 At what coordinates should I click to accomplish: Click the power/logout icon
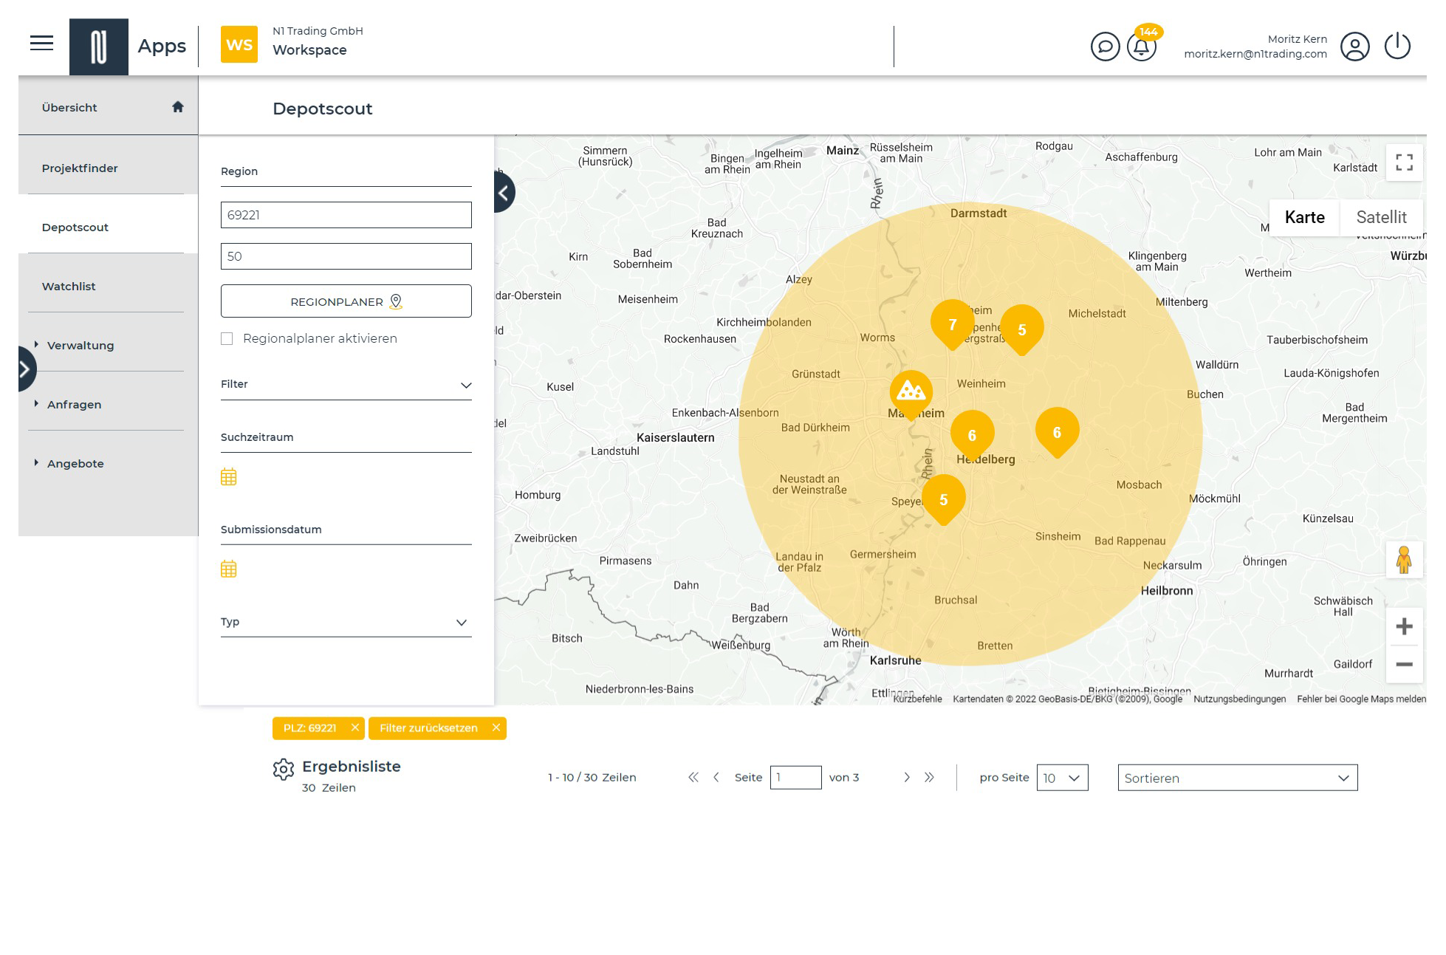(1398, 45)
